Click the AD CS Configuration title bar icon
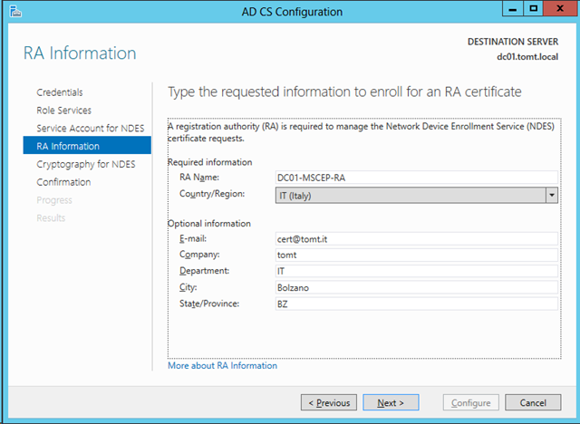 pyautogui.click(x=15, y=12)
